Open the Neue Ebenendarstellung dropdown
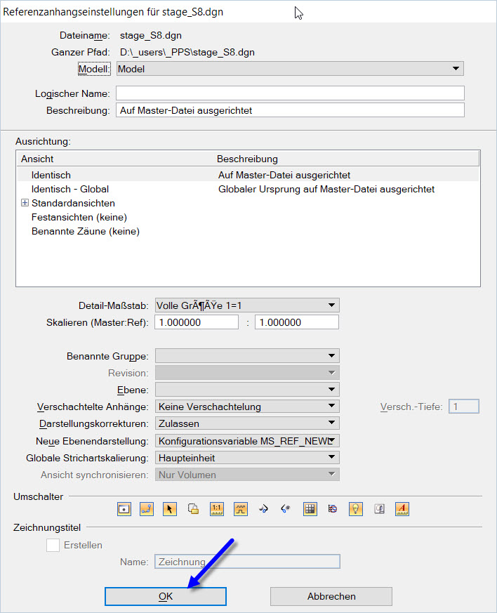 point(247,441)
